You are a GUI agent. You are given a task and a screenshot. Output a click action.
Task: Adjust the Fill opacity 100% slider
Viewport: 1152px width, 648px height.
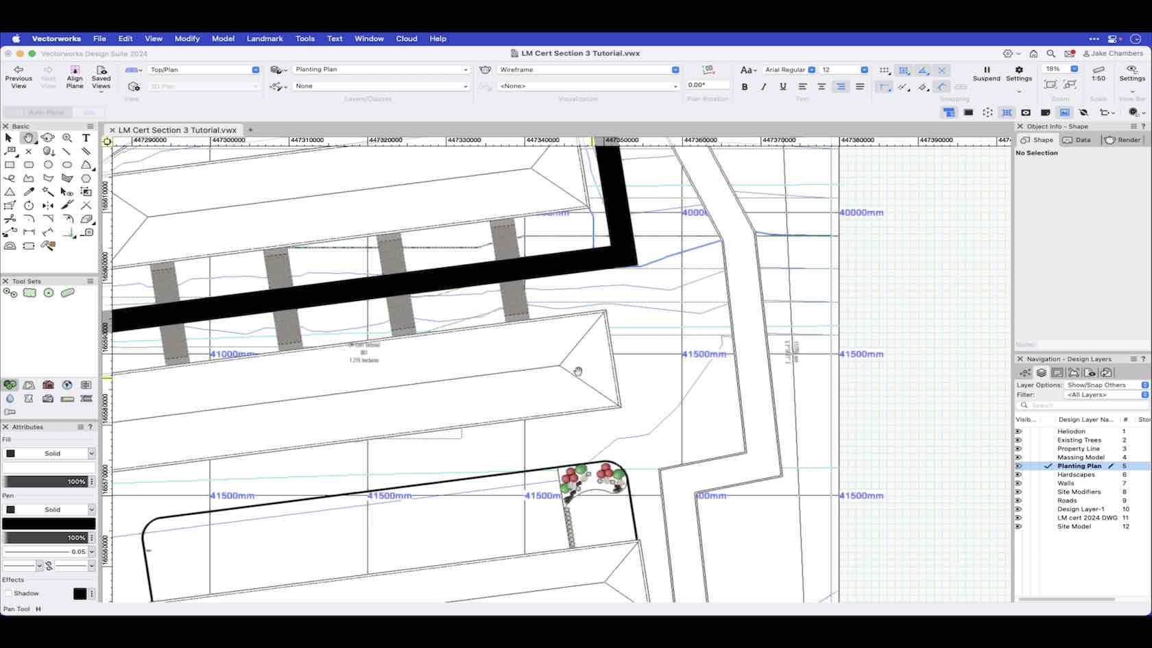point(45,481)
